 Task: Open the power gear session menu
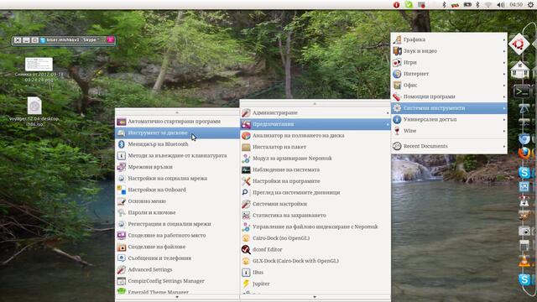coord(530,5)
